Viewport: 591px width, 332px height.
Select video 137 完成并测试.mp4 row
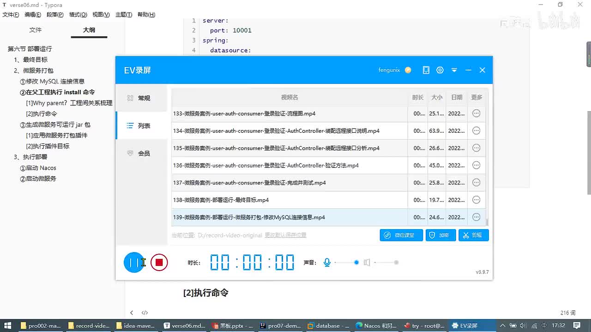tap(328, 183)
